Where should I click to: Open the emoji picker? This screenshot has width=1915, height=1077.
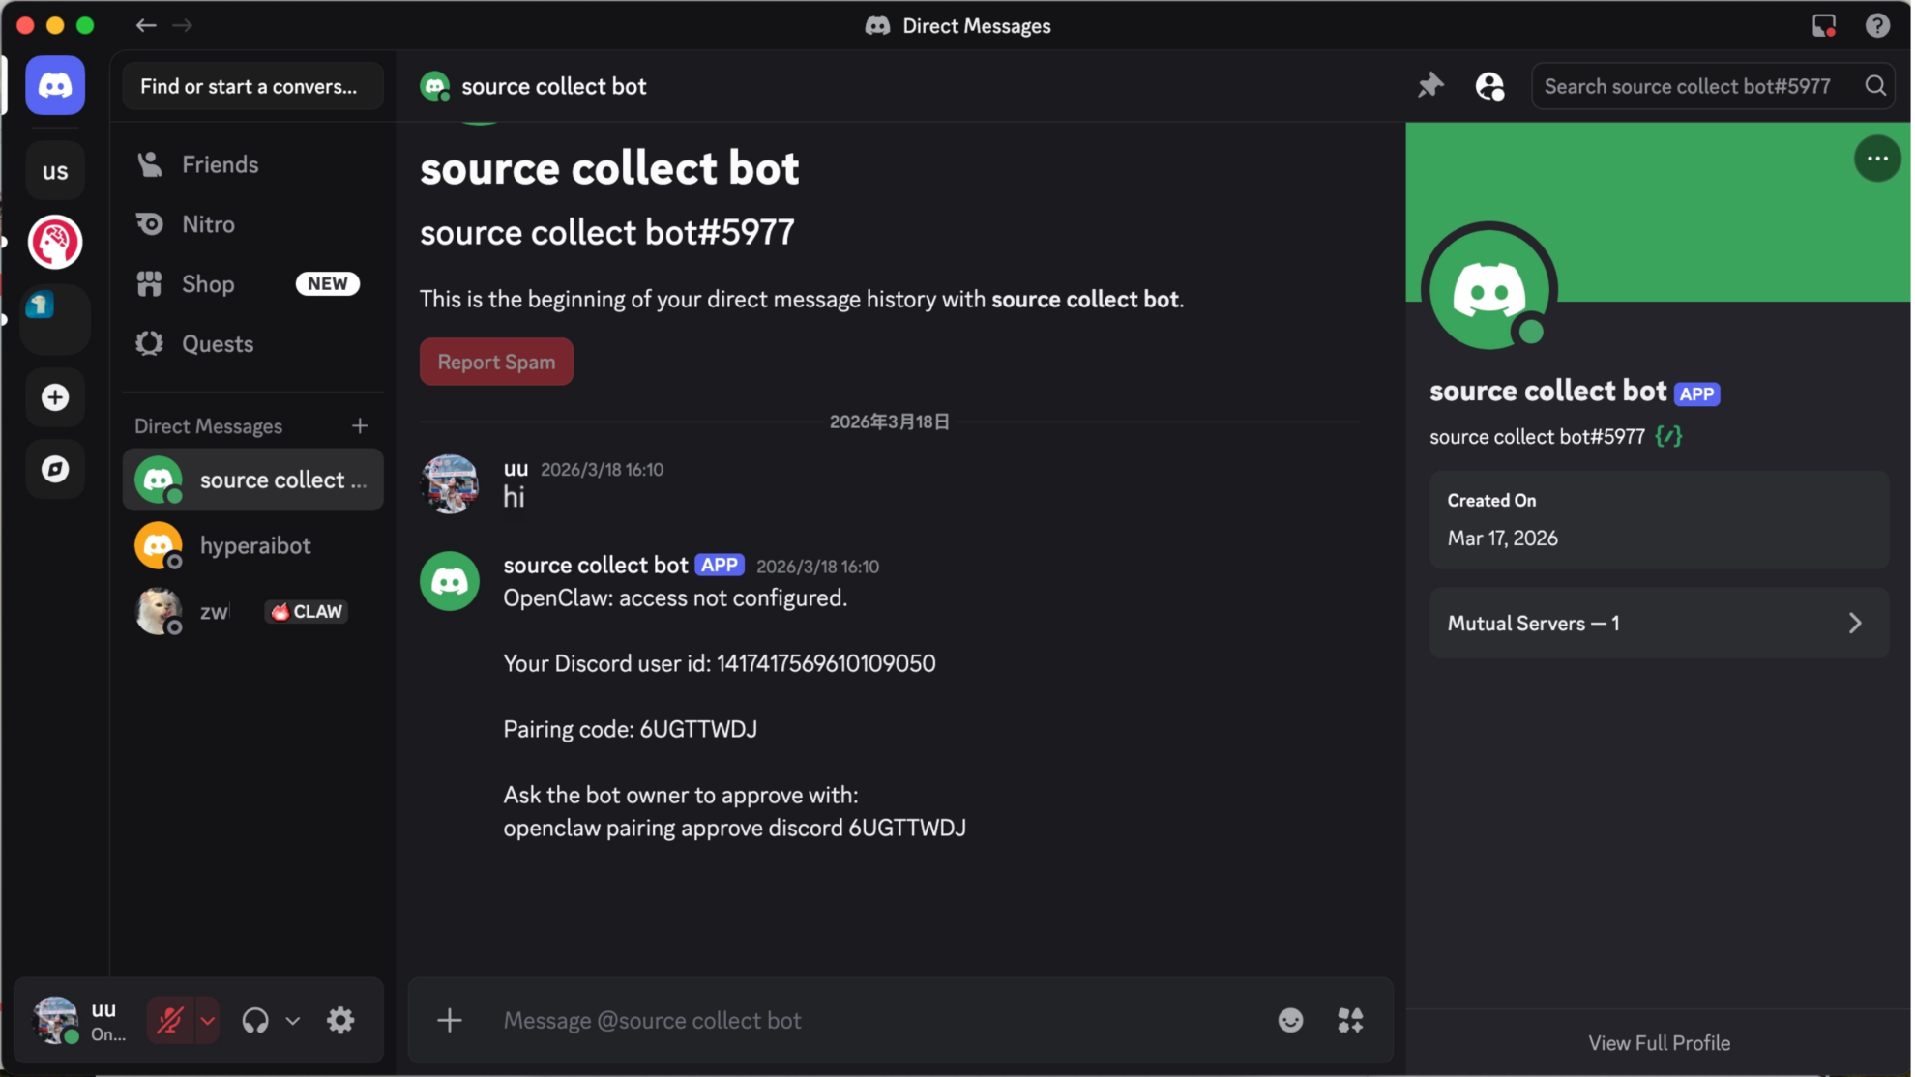[x=1292, y=1021]
